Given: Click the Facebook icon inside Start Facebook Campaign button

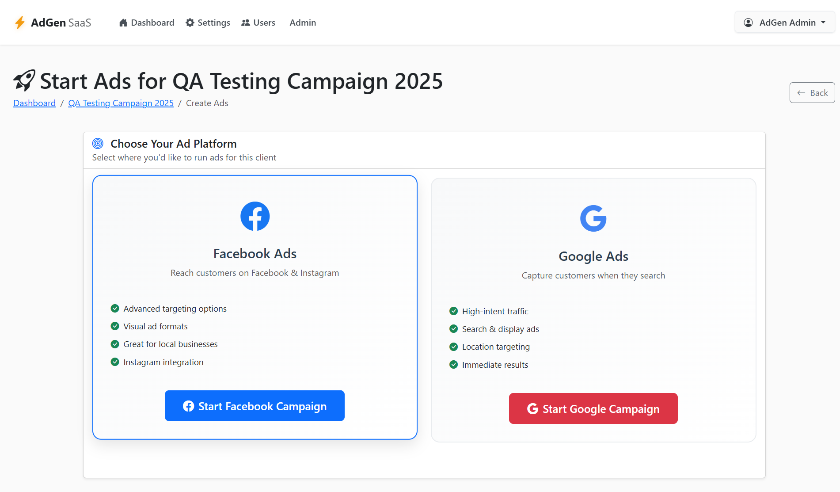Looking at the screenshot, I should (189, 406).
